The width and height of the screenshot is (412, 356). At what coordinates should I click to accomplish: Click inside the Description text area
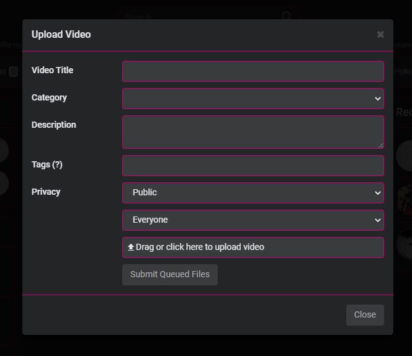coord(253,131)
